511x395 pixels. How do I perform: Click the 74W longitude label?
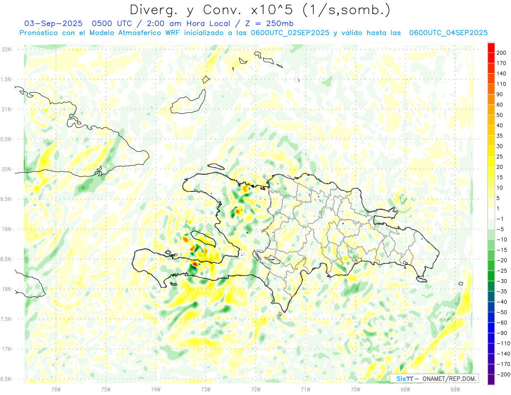[x=156, y=389]
